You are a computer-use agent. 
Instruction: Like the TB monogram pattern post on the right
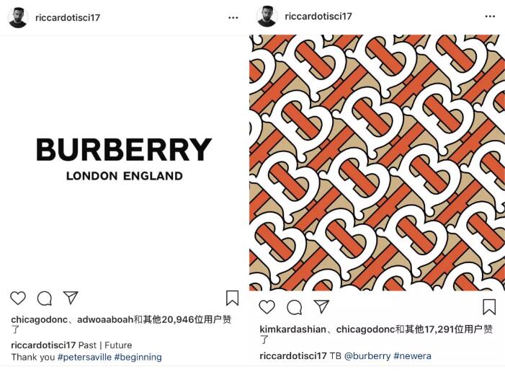(267, 306)
